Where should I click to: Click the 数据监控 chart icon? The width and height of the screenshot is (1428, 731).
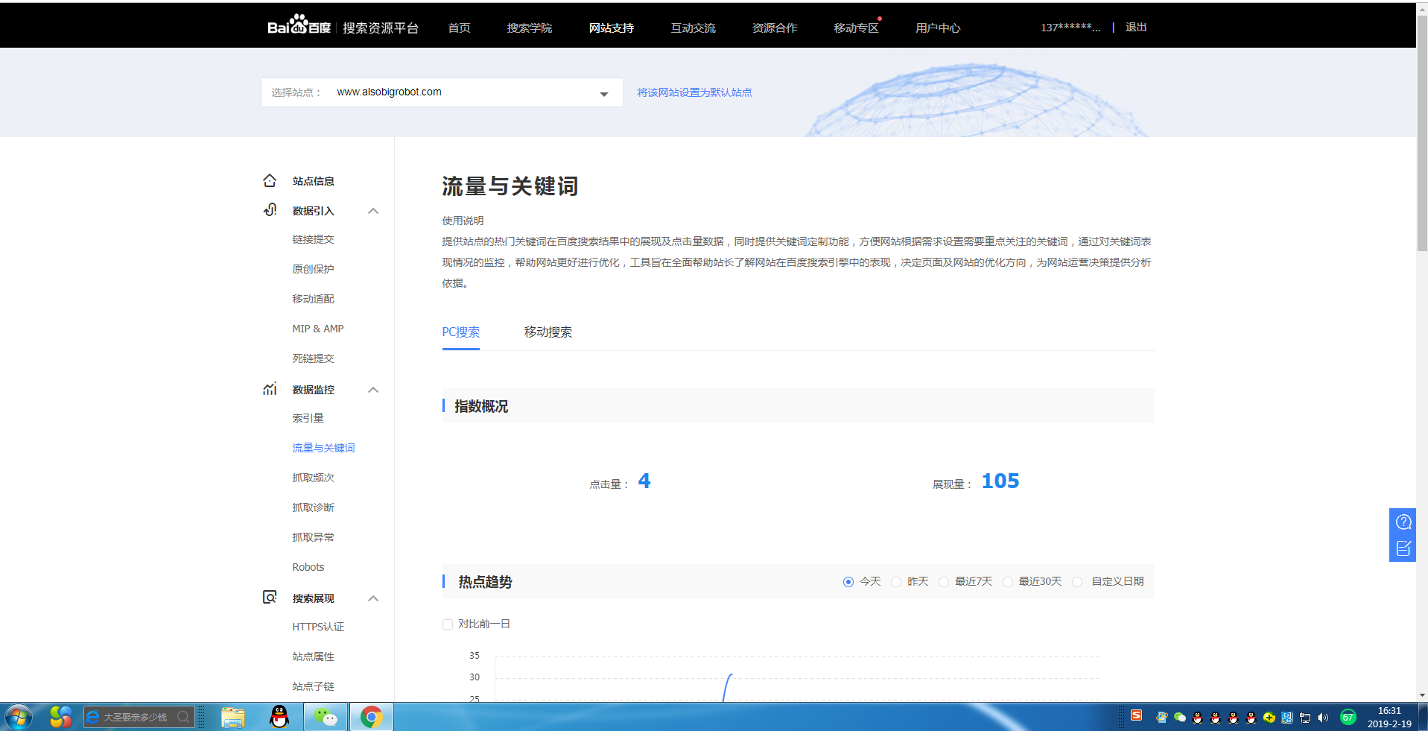pyautogui.click(x=270, y=389)
